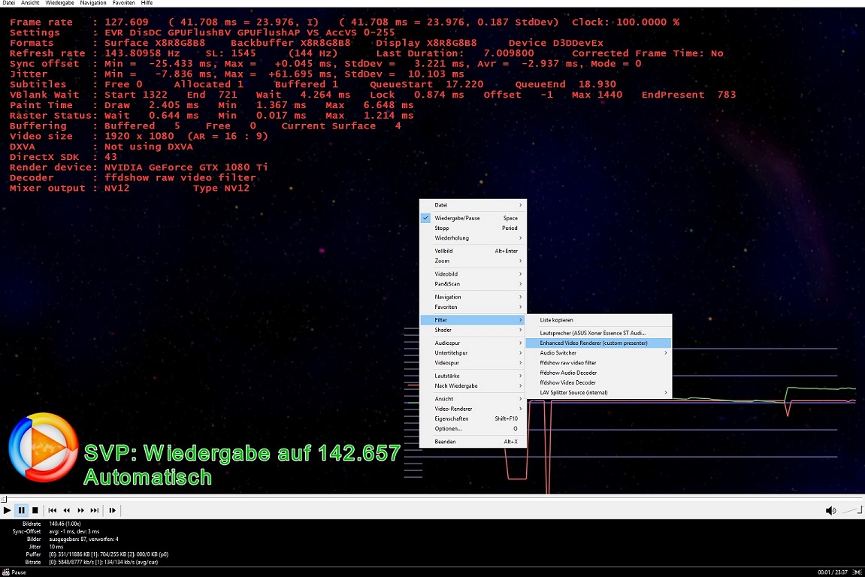Image resolution: width=865 pixels, height=577 pixels.
Task: Expand the Video-Renderer submenu
Action: pyautogui.click(x=473, y=409)
